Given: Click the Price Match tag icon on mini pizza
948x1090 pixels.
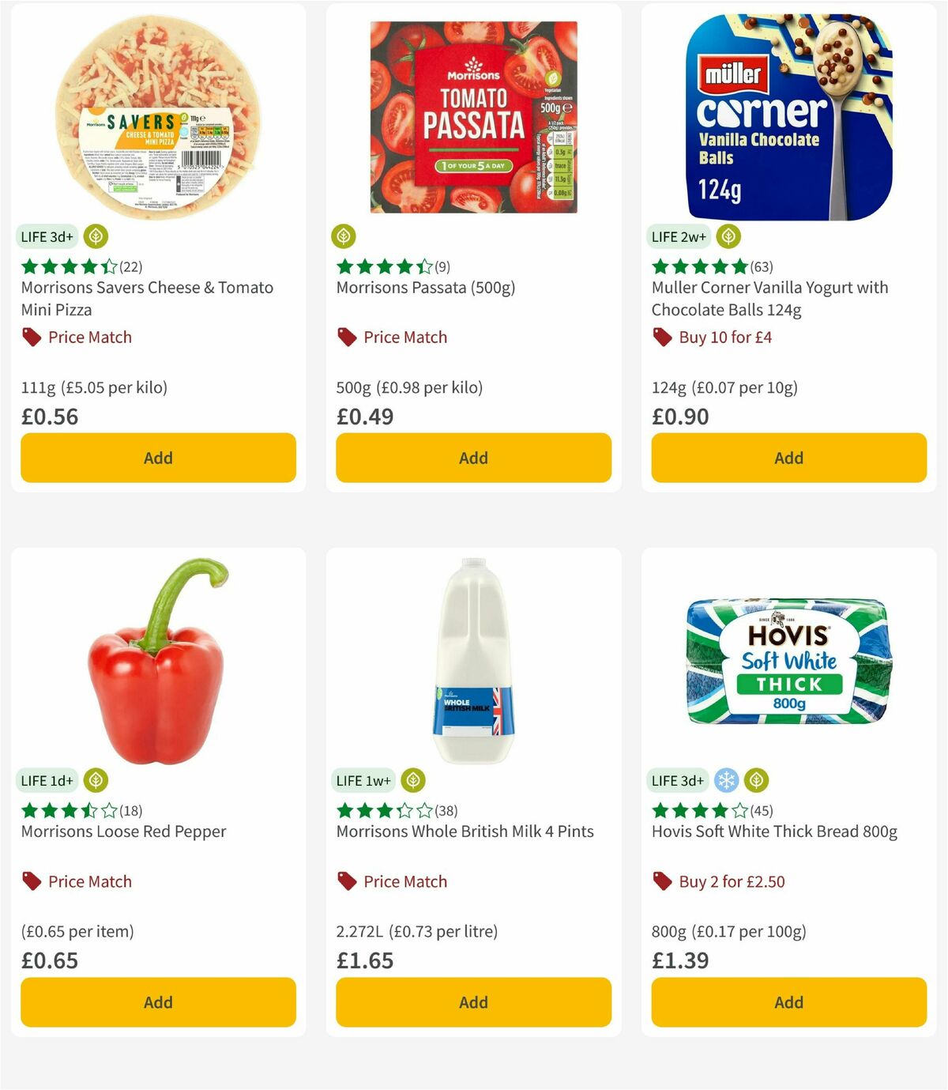Looking at the screenshot, I should (30, 337).
